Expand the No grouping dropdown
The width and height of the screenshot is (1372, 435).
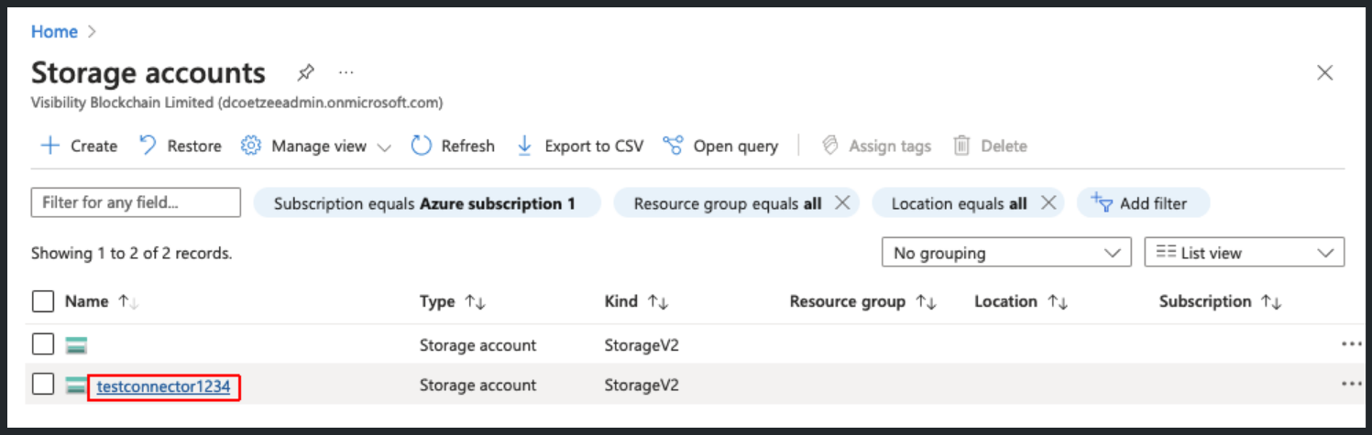(1005, 253)
